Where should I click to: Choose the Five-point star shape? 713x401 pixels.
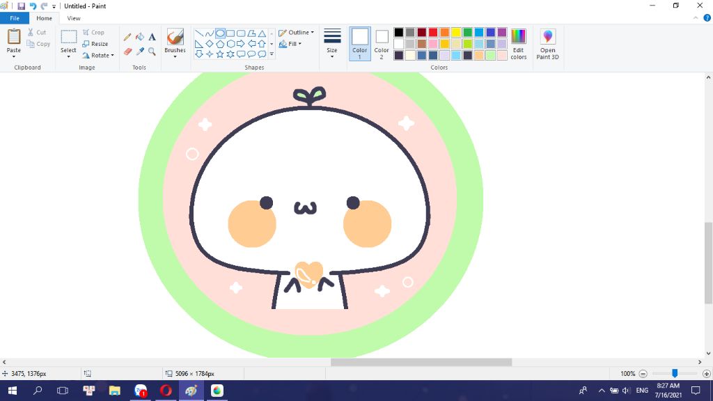220,54
